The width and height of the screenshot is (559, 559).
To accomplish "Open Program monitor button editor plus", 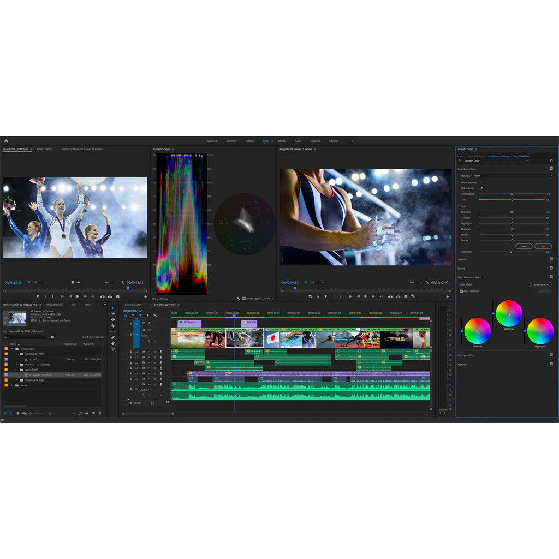I will pyautogui.click(x=448, y=296).
